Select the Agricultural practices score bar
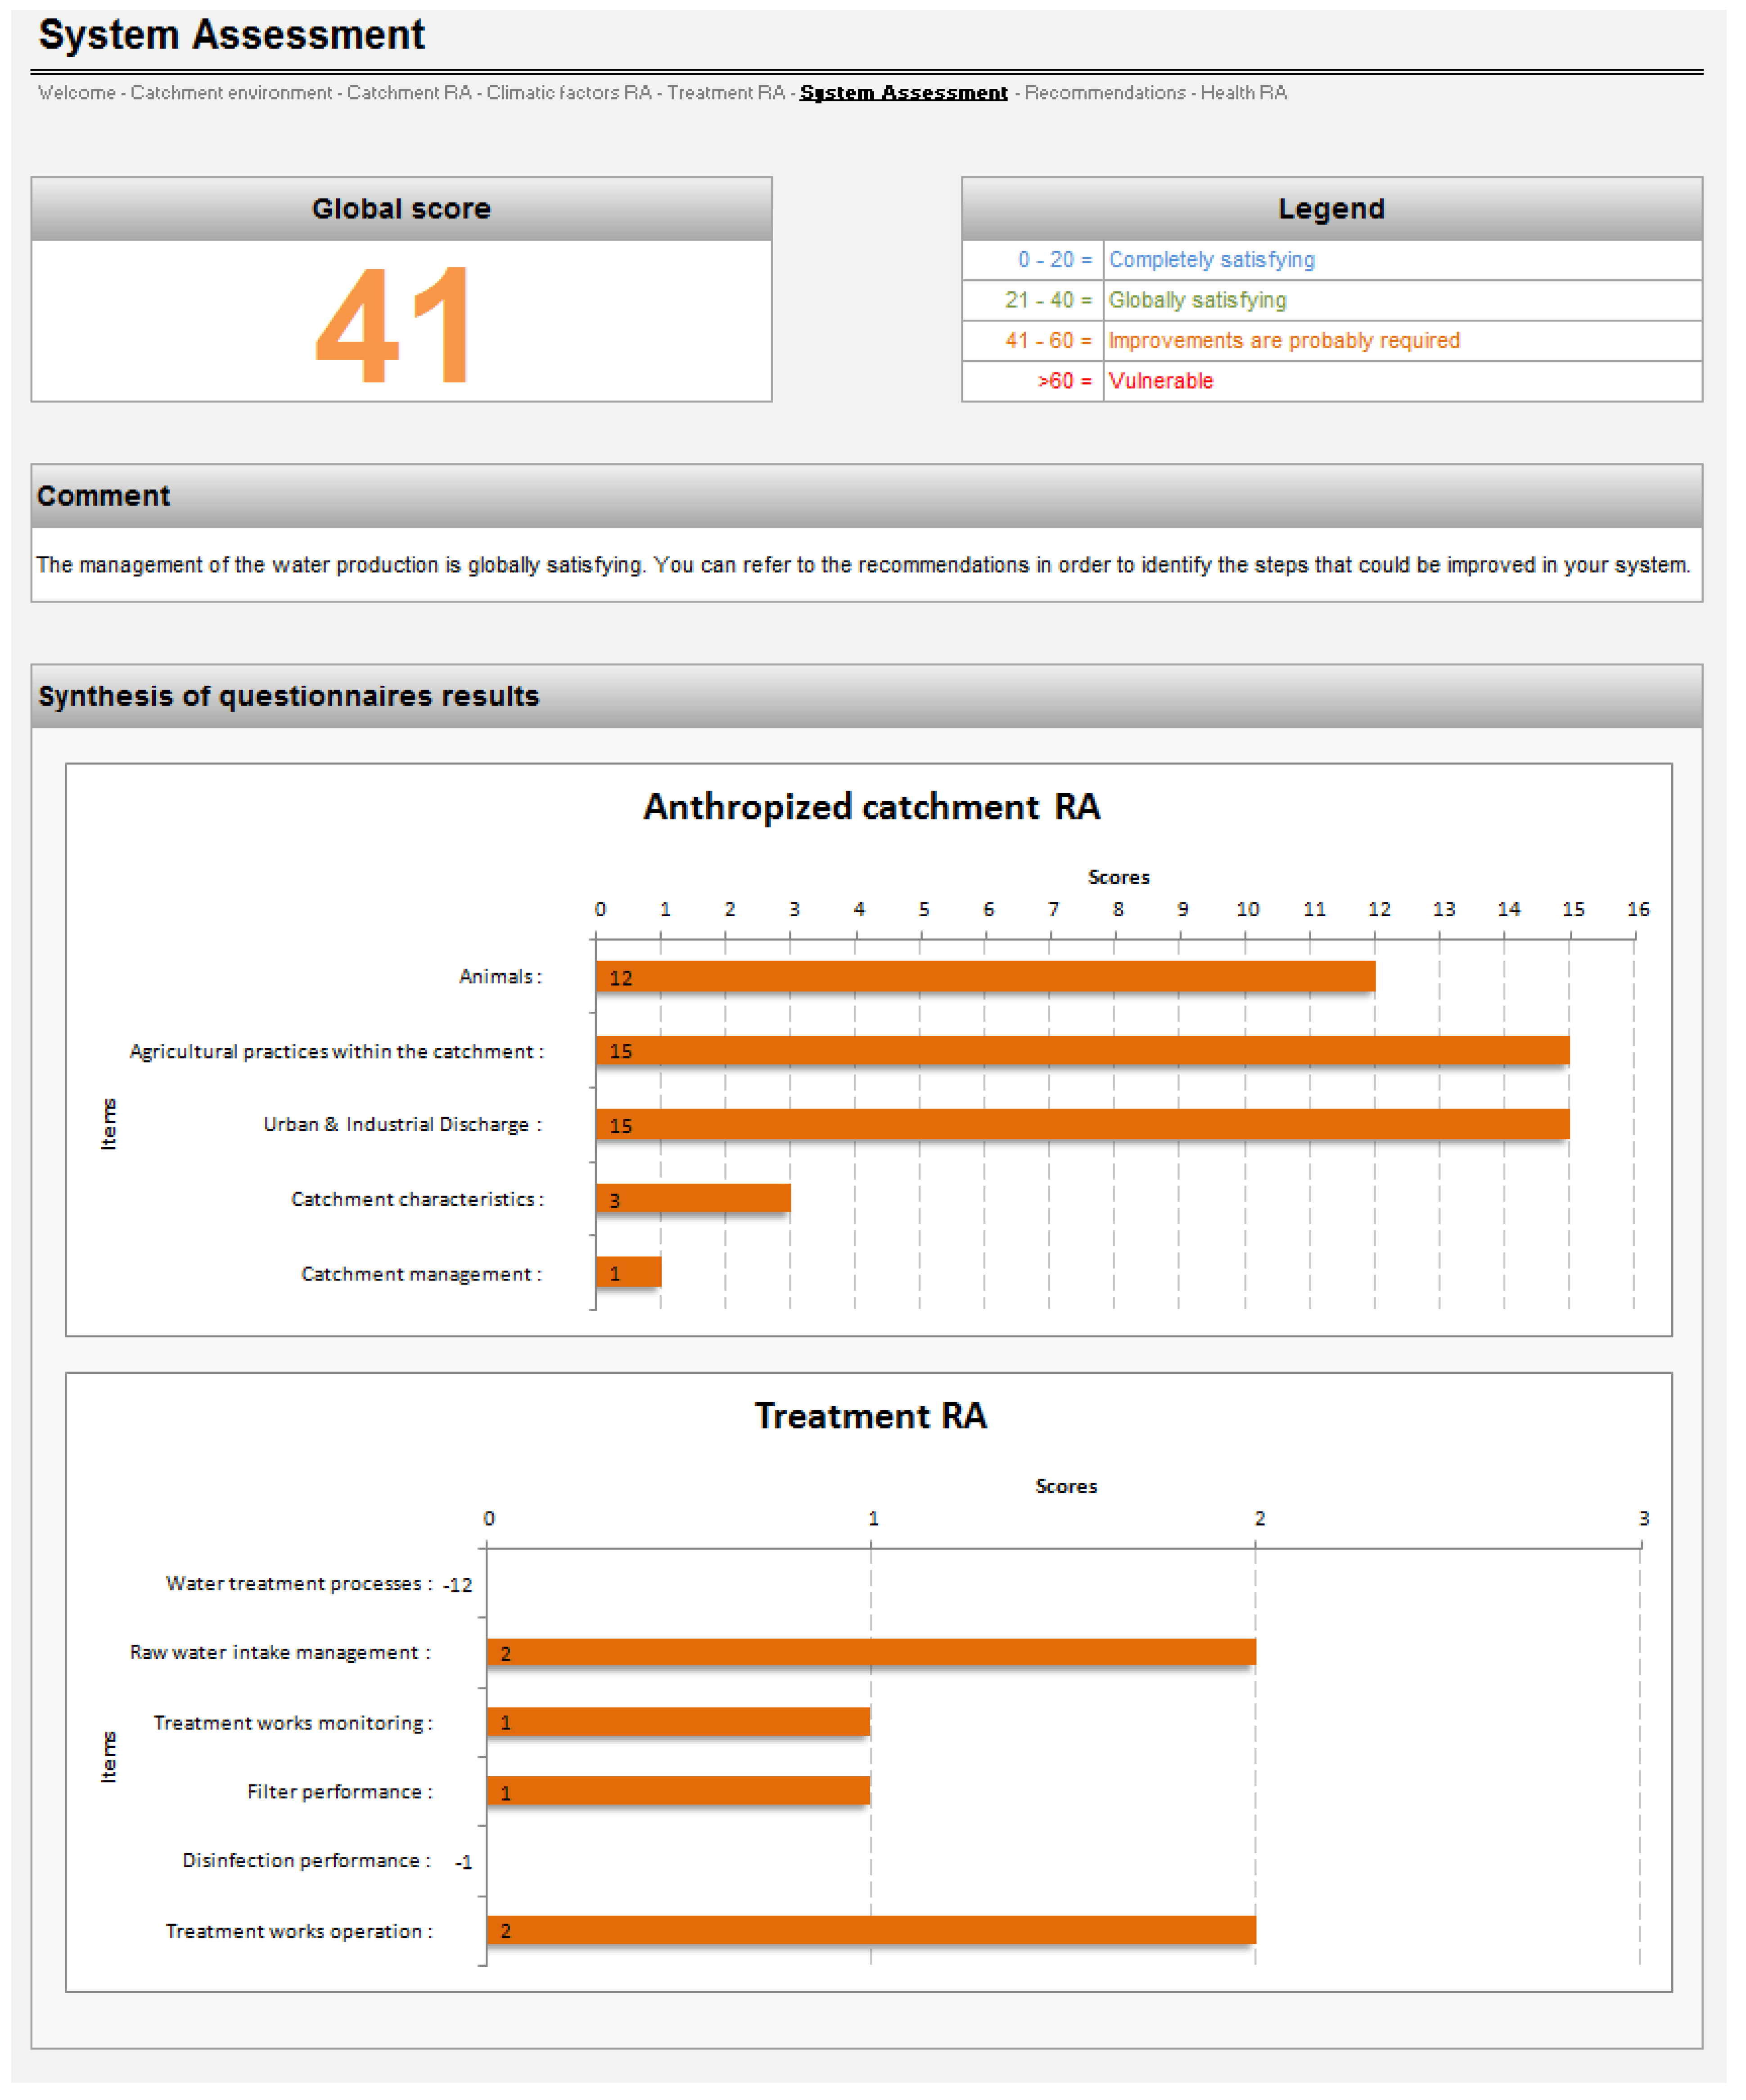Image resolution: width=1746 pixels, height=2100 pixels. click(1083, 1051)
